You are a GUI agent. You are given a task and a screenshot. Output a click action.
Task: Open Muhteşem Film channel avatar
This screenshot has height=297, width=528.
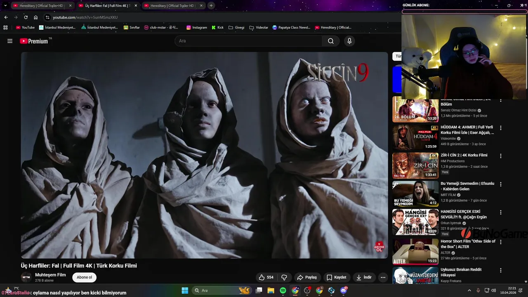pyautogui.click(x=26, y=277)
